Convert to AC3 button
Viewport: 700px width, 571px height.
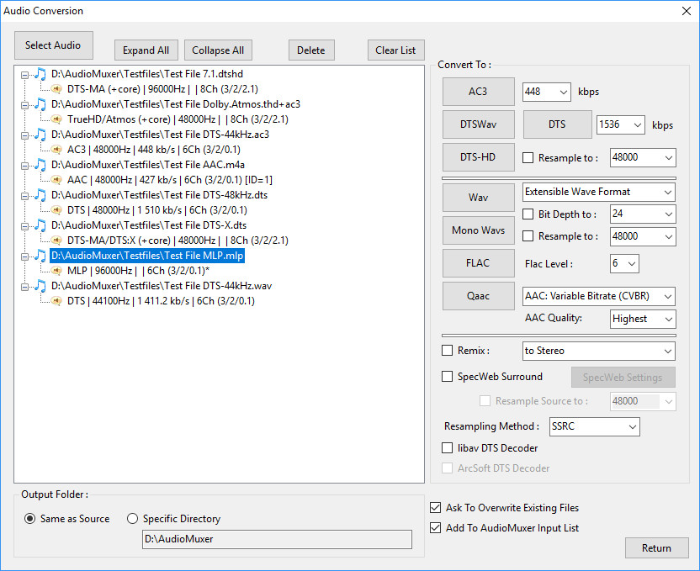tap(478, 92)
